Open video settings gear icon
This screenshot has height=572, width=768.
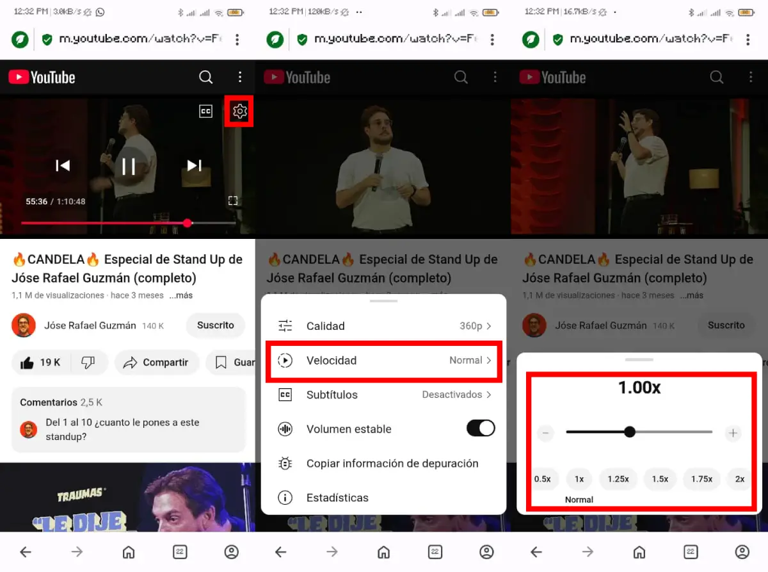pos(240,111)
